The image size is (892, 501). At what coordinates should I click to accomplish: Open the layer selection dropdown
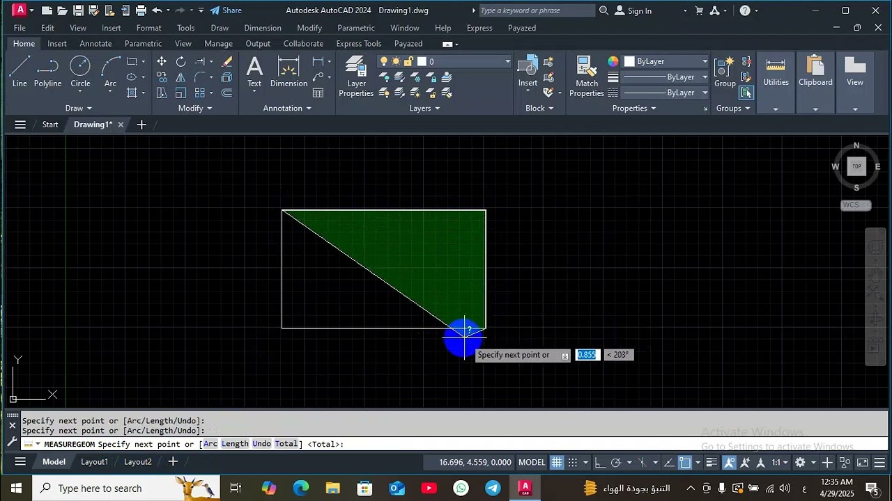tap(445, 62)
